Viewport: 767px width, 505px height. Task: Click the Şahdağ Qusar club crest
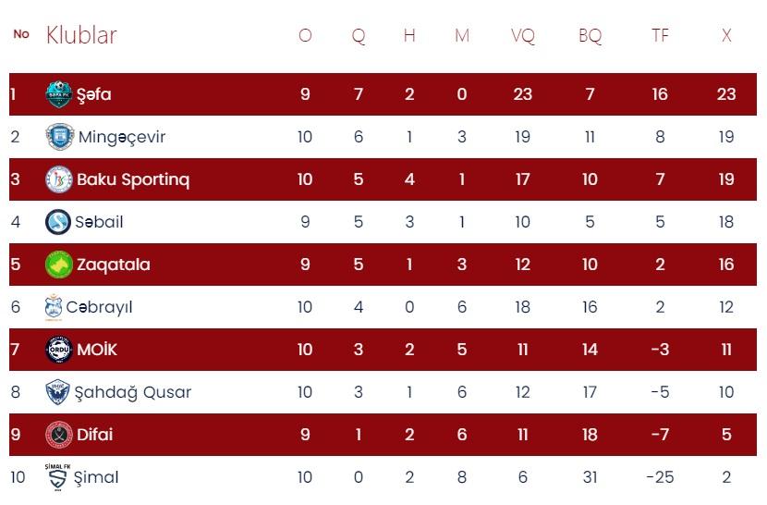point(57,392)
